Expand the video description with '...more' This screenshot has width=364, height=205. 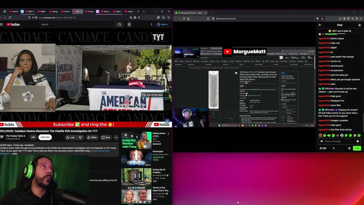point(14,154)
